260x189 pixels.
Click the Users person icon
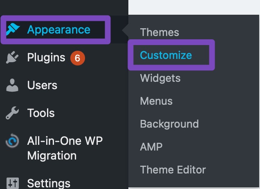click(x=12, y=85)
